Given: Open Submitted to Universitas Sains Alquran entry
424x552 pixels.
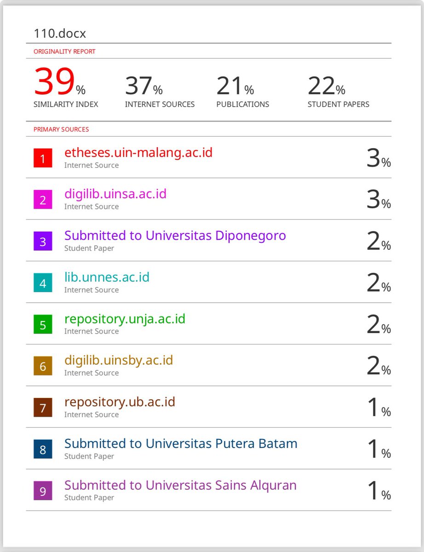Looking at the screenshot, I should [180, 485].
